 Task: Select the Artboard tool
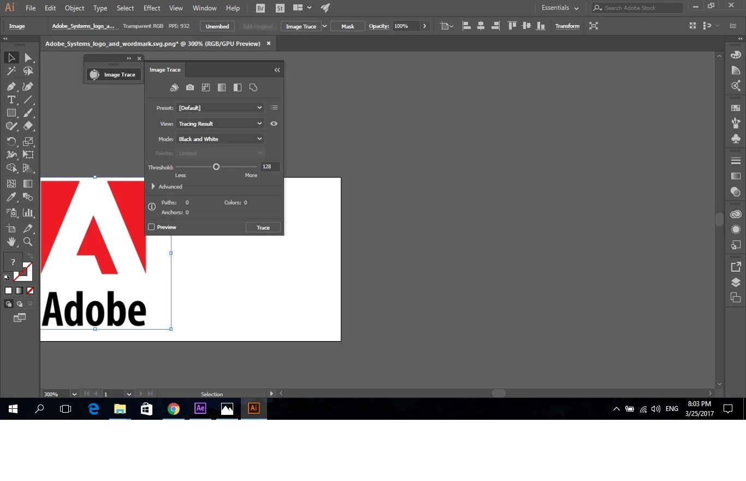click(11, 228)
